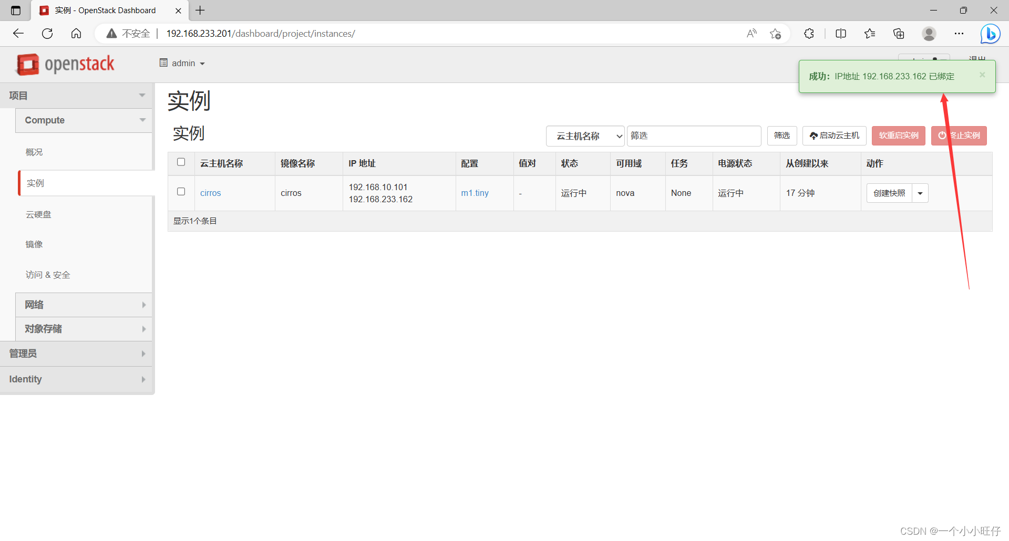Click the browser Extensions icon
Image resolution: width=1009 pixels, height=541 pixels.
click(x=809, y=34)
